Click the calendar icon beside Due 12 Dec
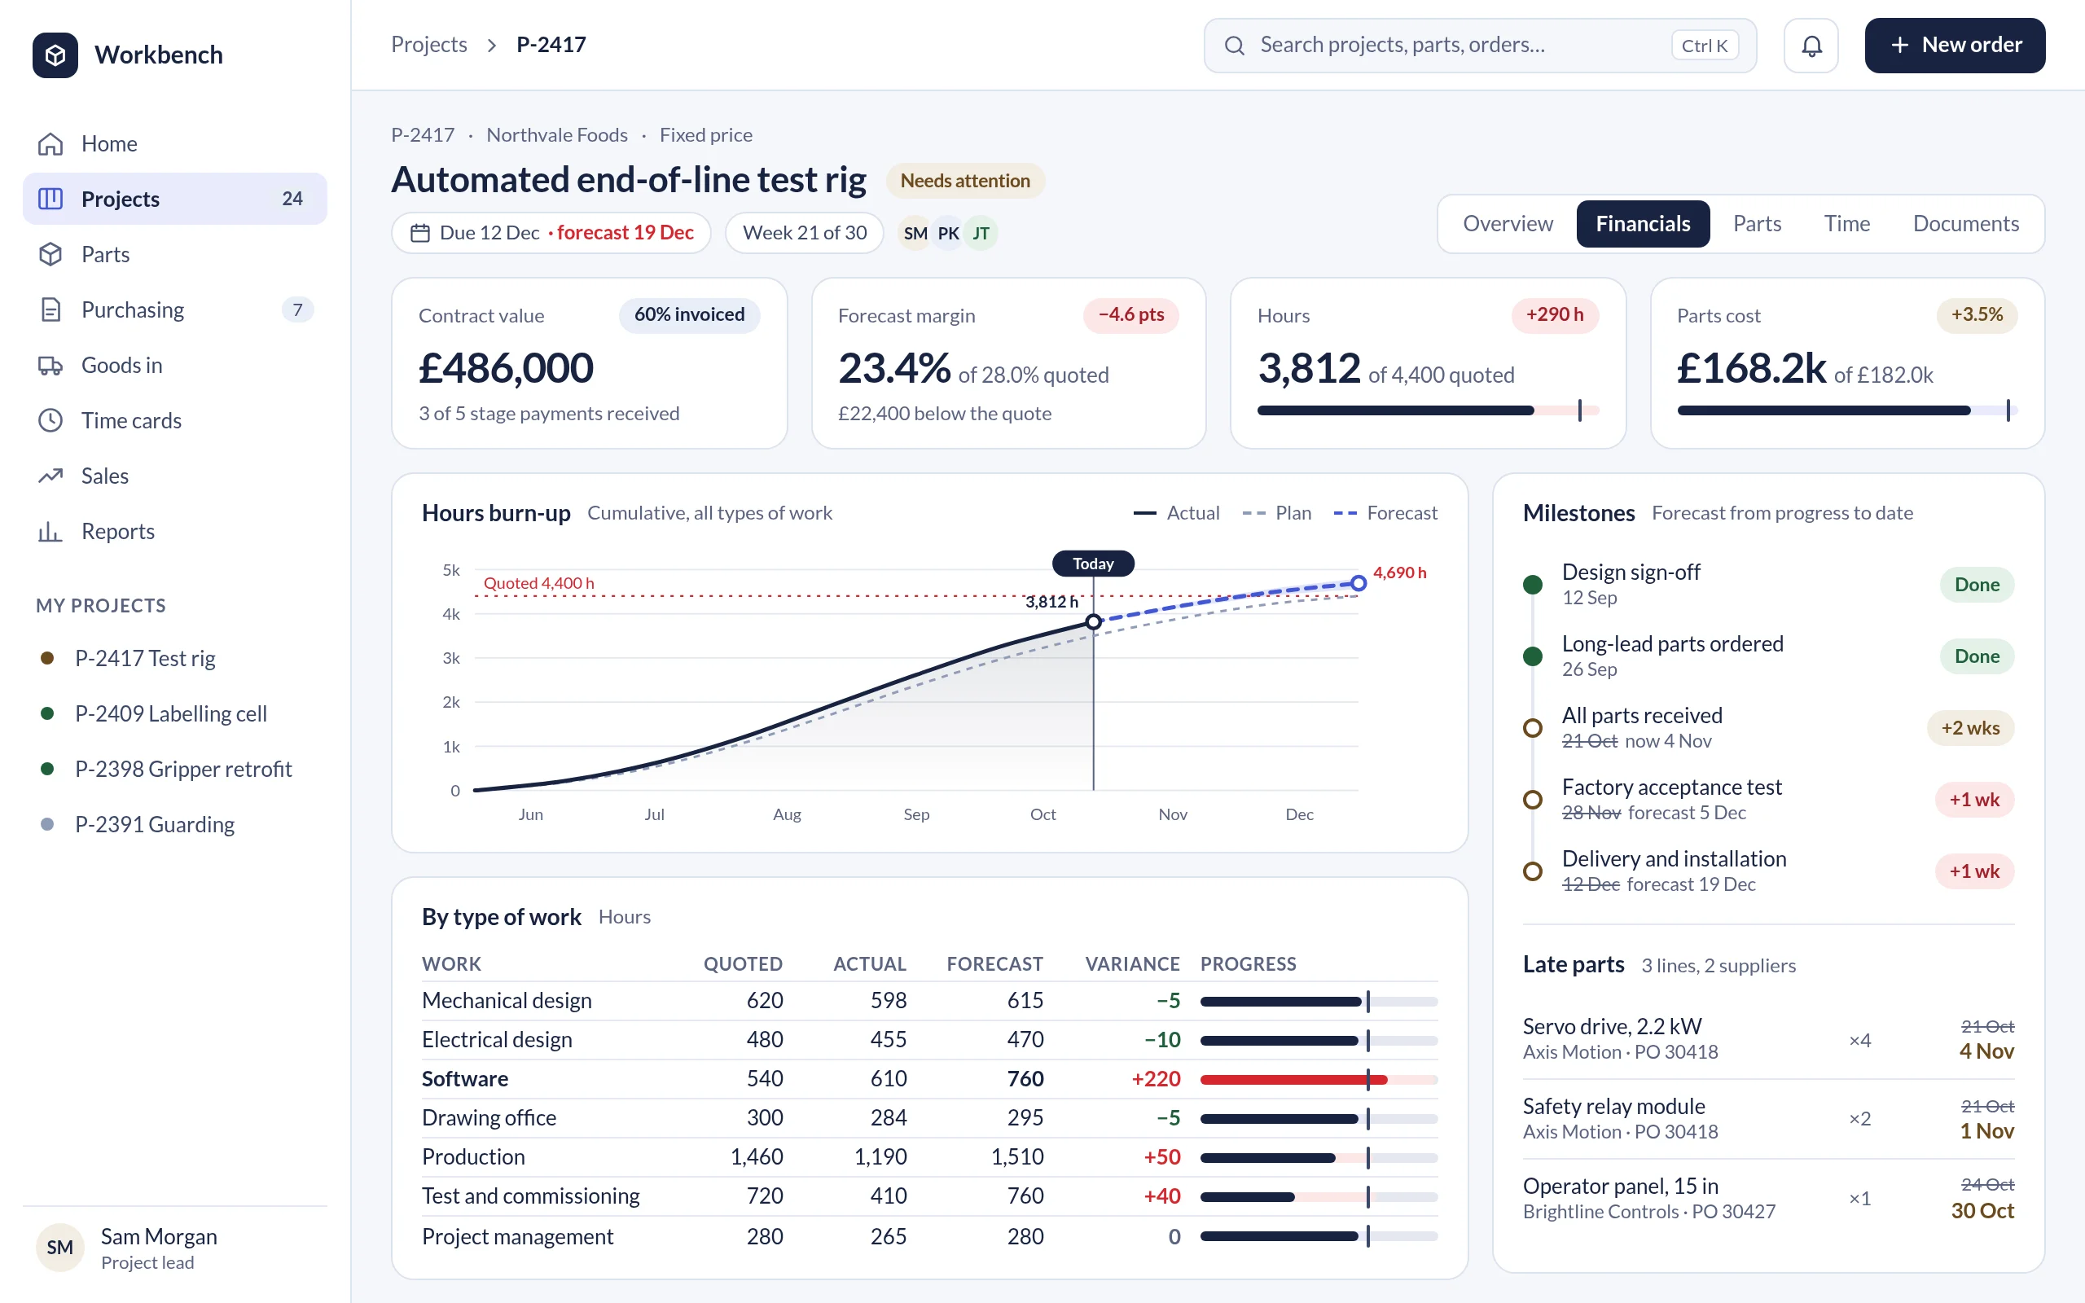This screenshot has width=2085, height=1303. coord(420,233)
